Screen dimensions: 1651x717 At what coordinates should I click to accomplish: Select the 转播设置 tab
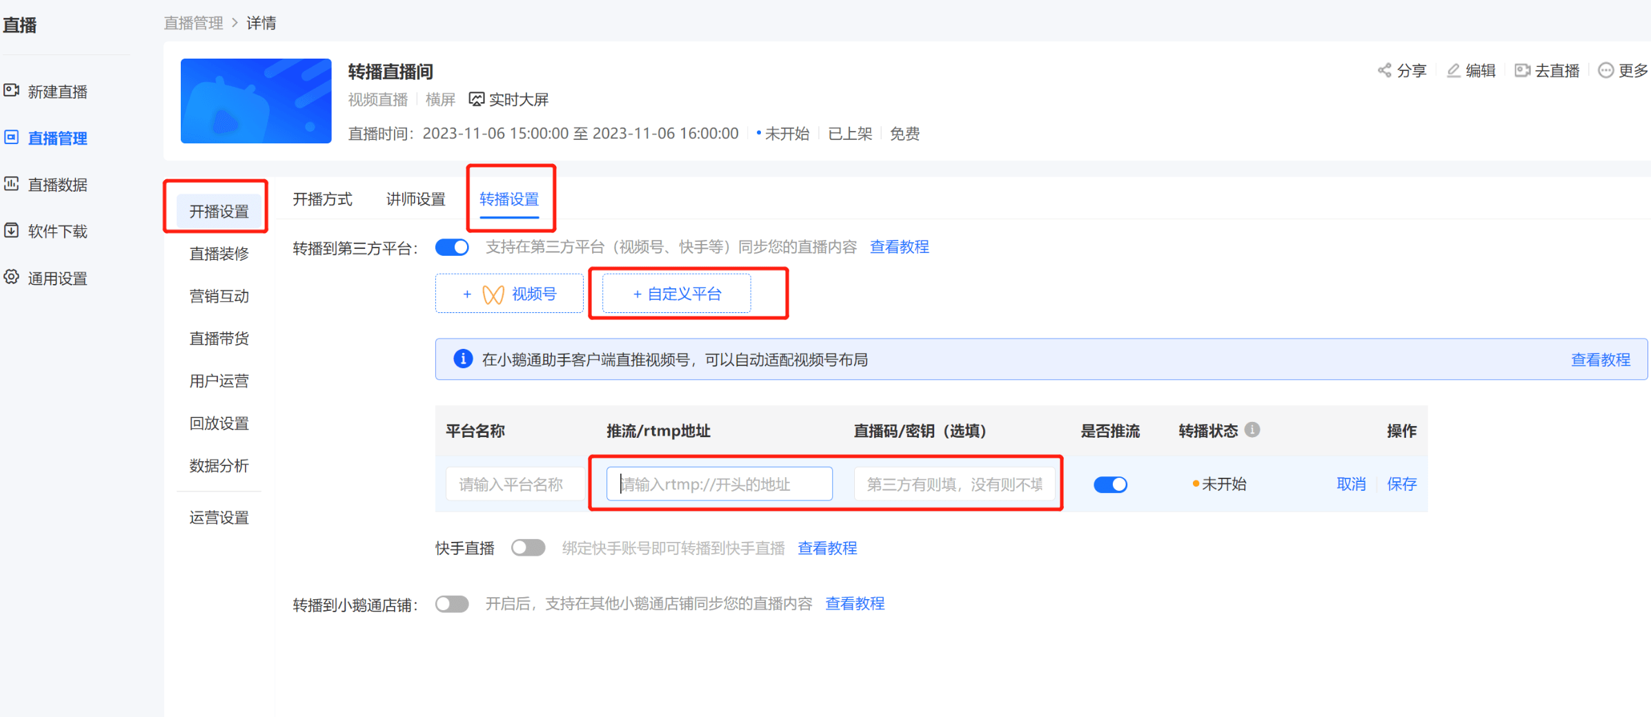click(509, 199)
